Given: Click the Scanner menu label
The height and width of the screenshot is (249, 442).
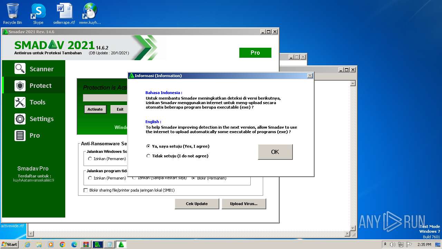Looking at the screenshot, I should point(41,69).
